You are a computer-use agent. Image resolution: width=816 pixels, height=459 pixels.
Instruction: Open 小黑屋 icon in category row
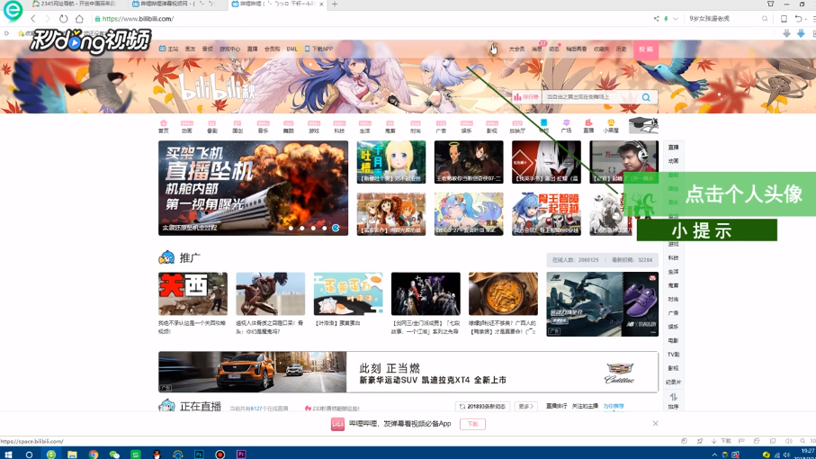611,127
